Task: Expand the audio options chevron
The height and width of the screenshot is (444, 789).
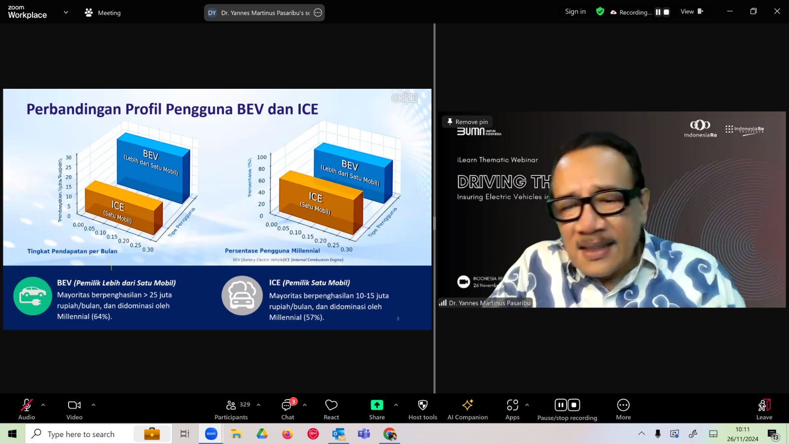Action: point(43,405)
